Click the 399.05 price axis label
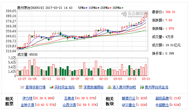Viewport: 189px width, 112px height. [x=11, y=11]
